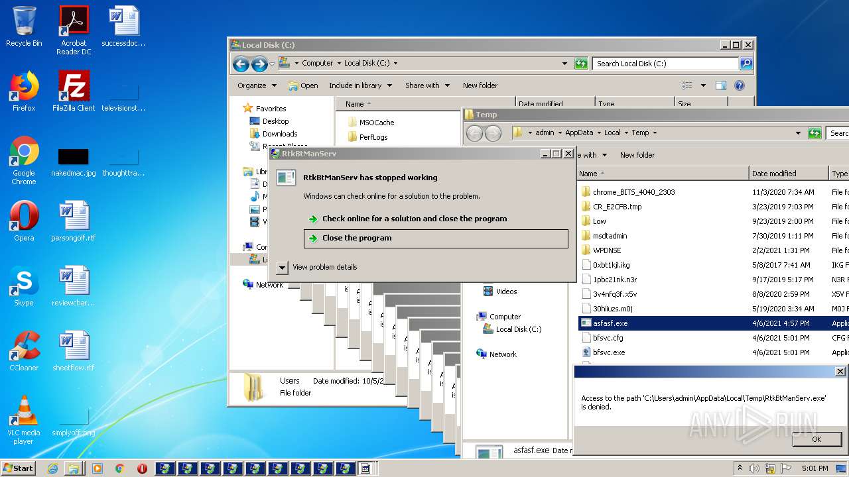Open Skype desktop shortcut
Viewport: 849px width, 477px height.
[x=24, y=286]
